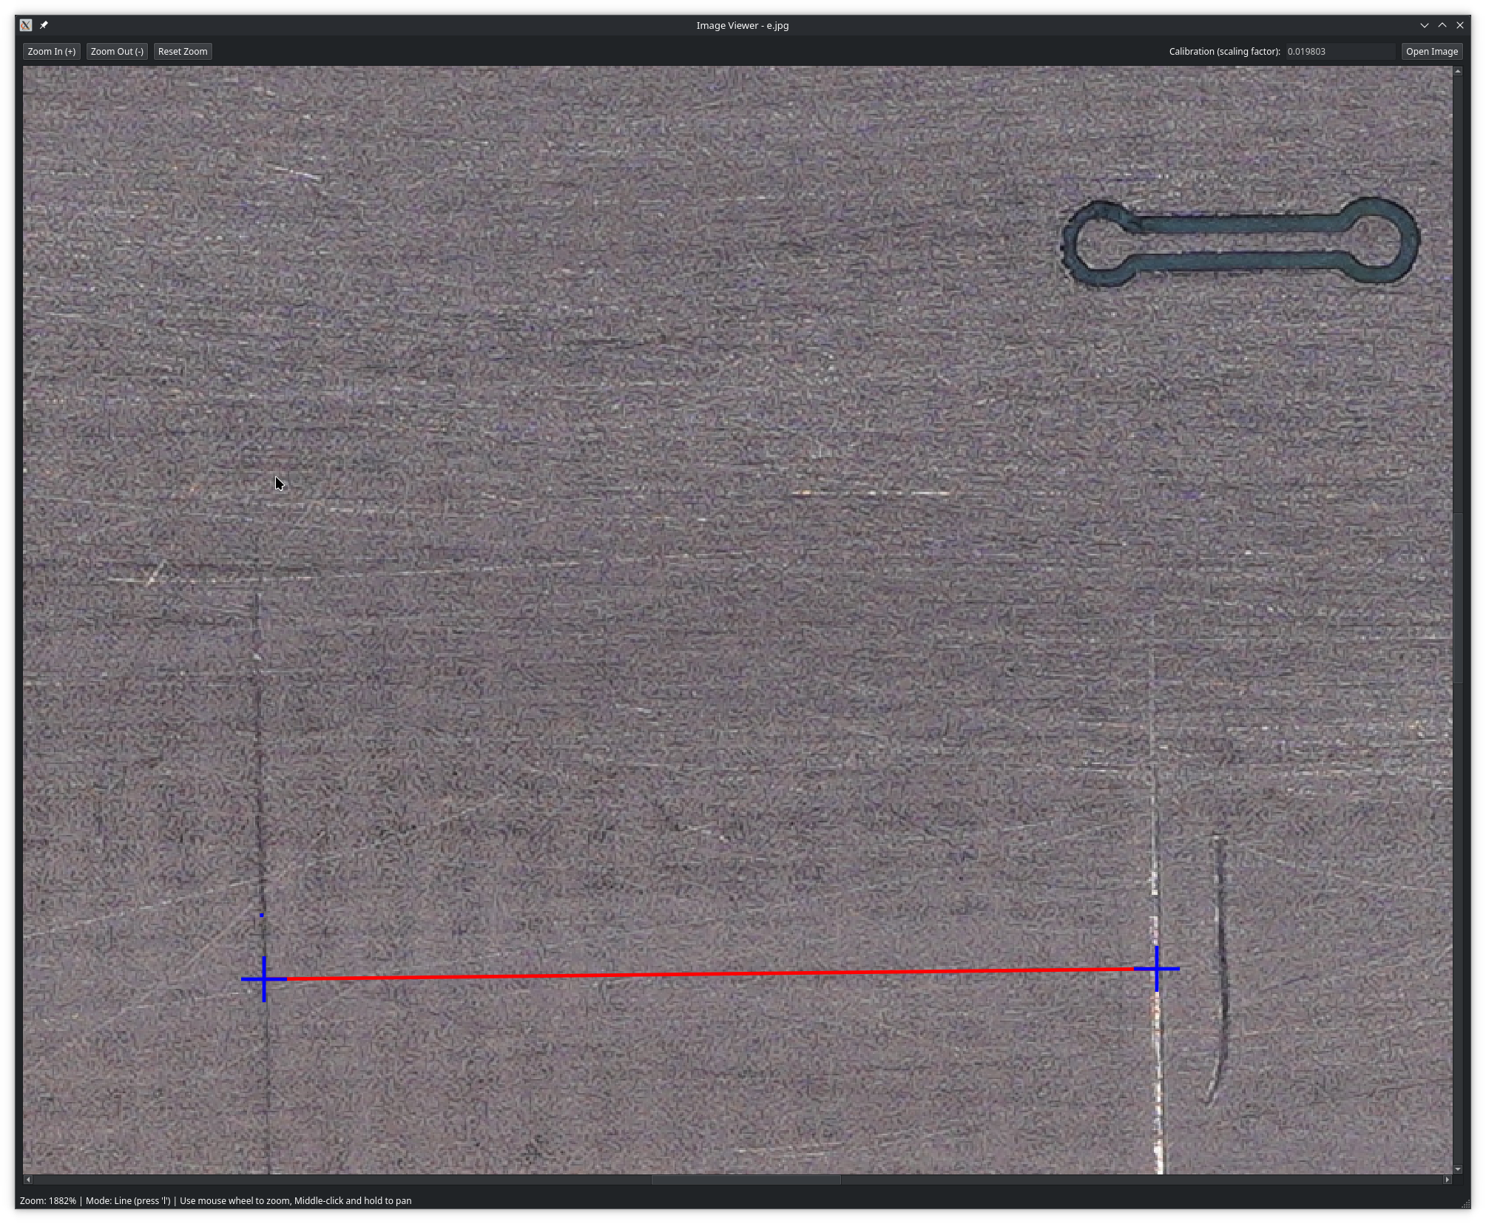
Task: Select the left blue crosshair endpoint
Action: pyautogui.click(x=264, y=979)
